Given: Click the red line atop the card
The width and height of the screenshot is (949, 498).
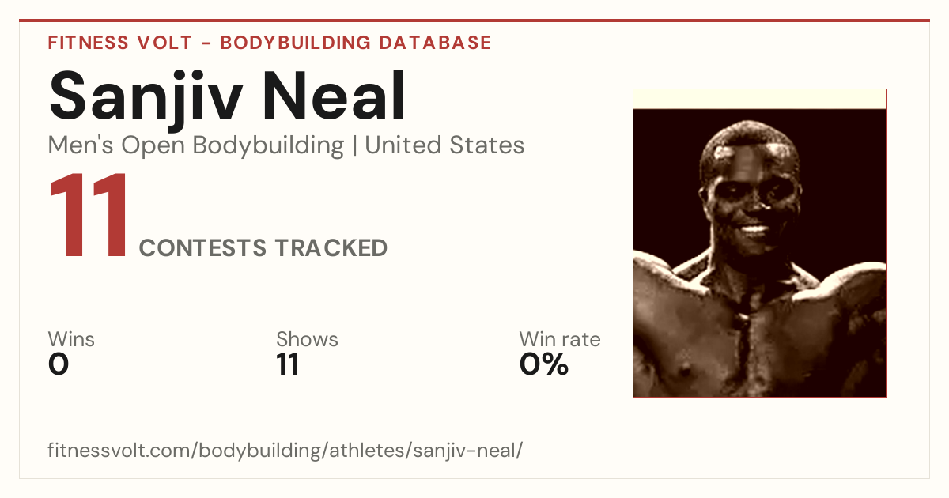Looking at the screenshot, I should [475, 21].
